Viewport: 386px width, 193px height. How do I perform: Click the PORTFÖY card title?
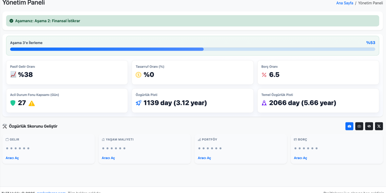[x=210, y=140]
